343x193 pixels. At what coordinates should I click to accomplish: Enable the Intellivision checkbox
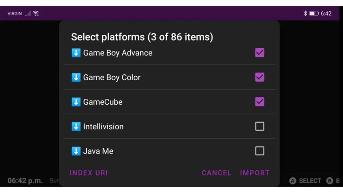point(260,126)
